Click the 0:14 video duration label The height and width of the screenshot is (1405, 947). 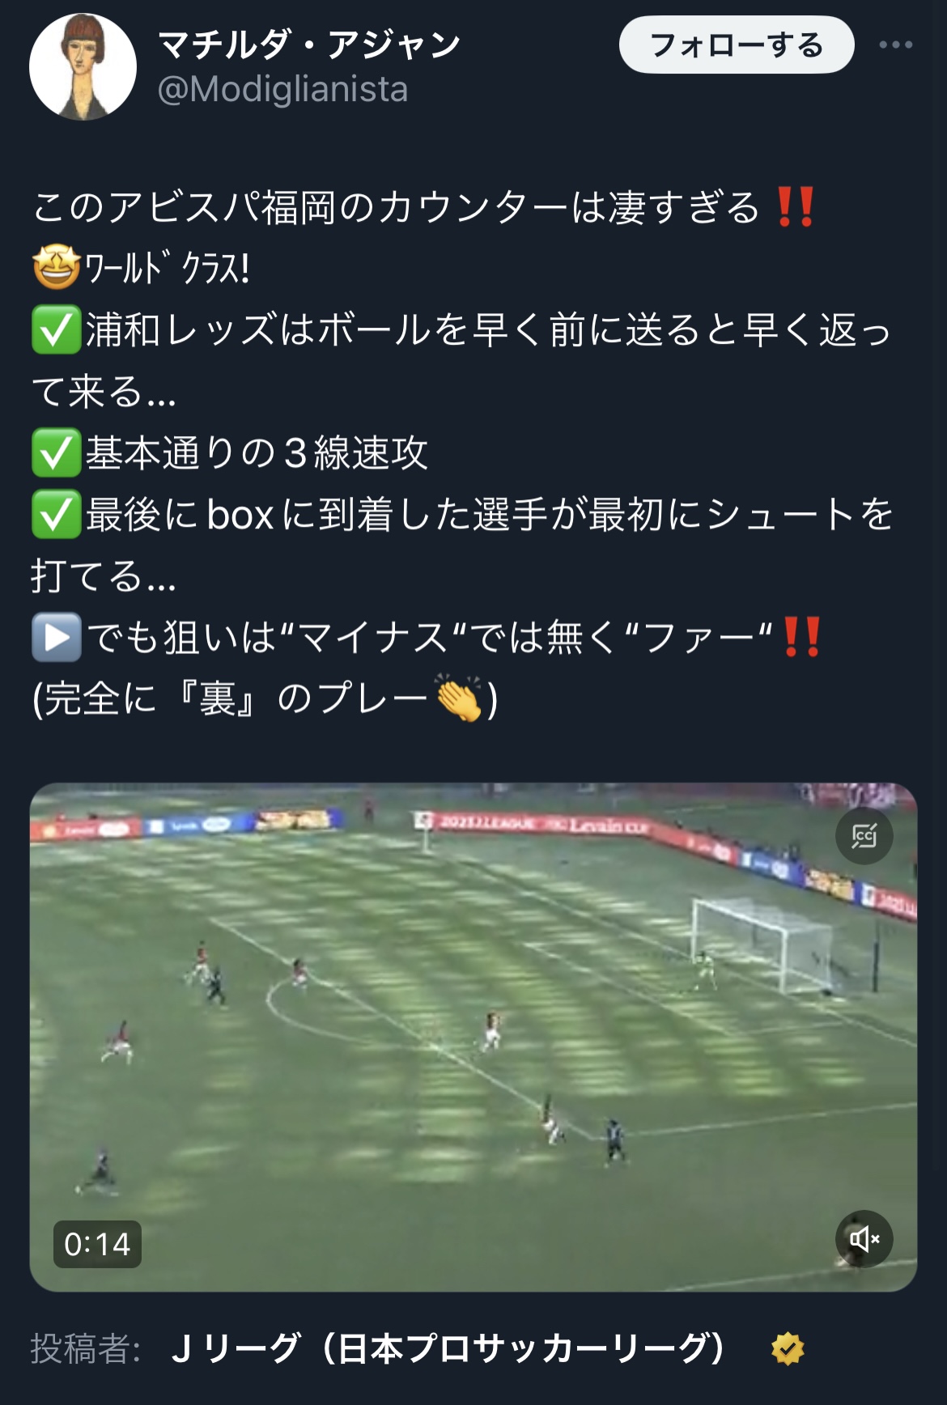[x=97, y=1244]
